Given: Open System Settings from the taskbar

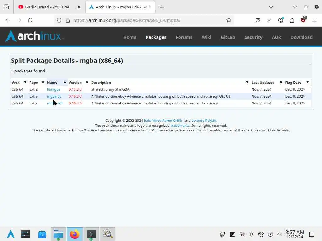Looking at the screenshot, I should click(26, 234).
